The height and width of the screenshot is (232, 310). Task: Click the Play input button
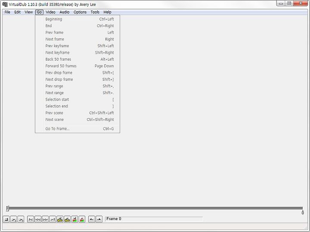(x=14, y=219)
